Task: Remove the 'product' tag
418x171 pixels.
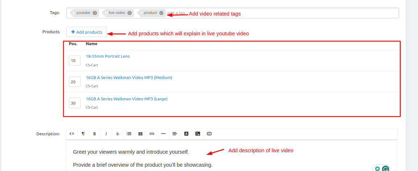Action: click(161, 13)
